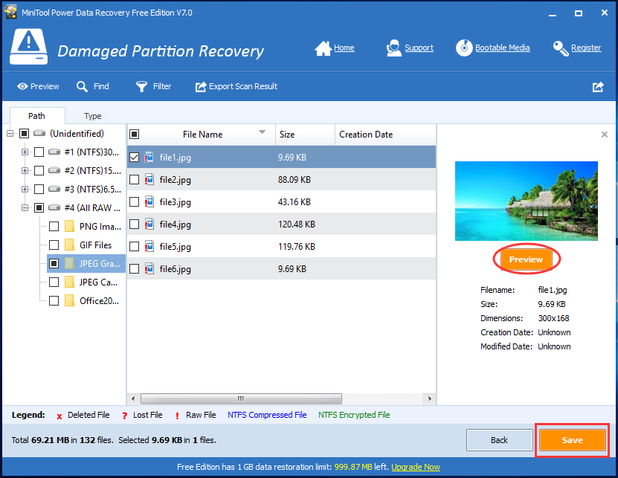The height and width of the screenshot is (478, 618).
Task: Check the file3.jpg checkbox
Action: tap(135, 201)
